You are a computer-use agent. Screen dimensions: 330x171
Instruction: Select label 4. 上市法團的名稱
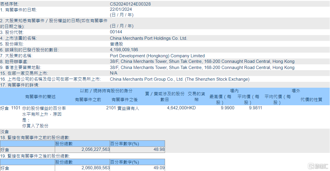coord(18,38)
